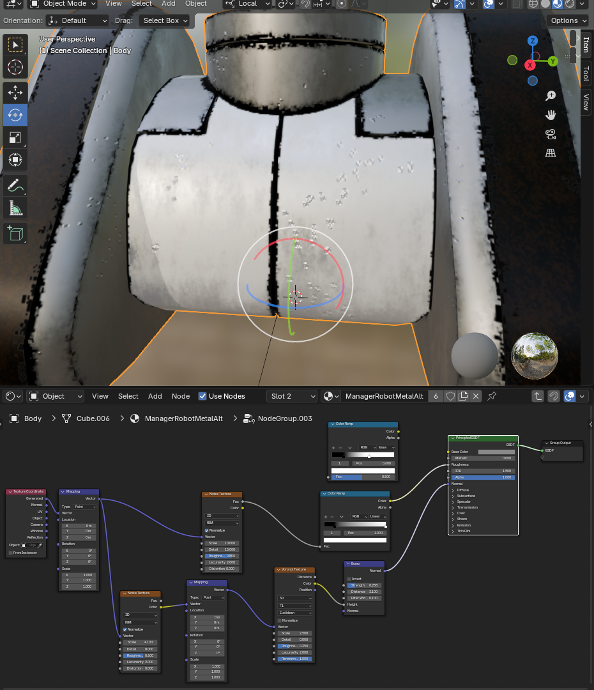The width and height of the screenshot is (594, 690).
Task: Click the green Y axis gizmo ball
Action: (x=552, y=61)
